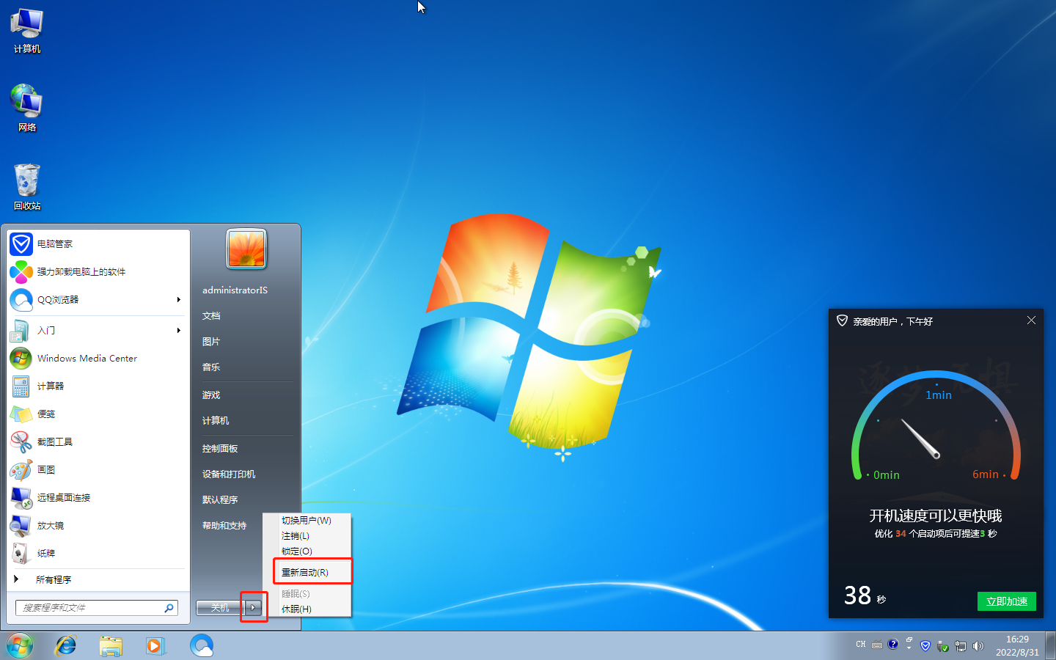Launch 截图工具 snipping tool
1056x660 pixels.
98,442
